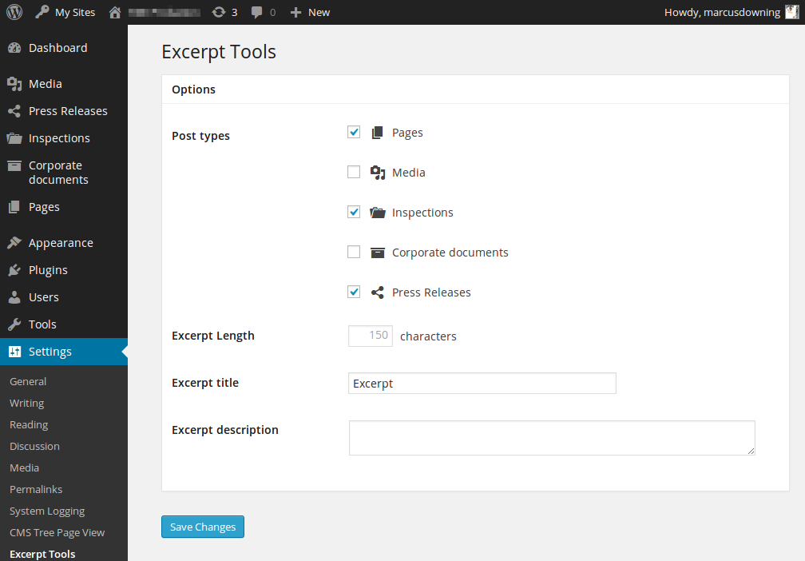Open the comments bubble icon

coord(256,12)
